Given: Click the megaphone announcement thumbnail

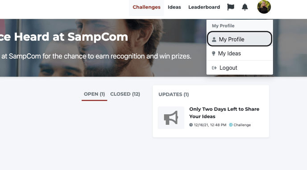Looking at the screenshot, I should [171, 118].
